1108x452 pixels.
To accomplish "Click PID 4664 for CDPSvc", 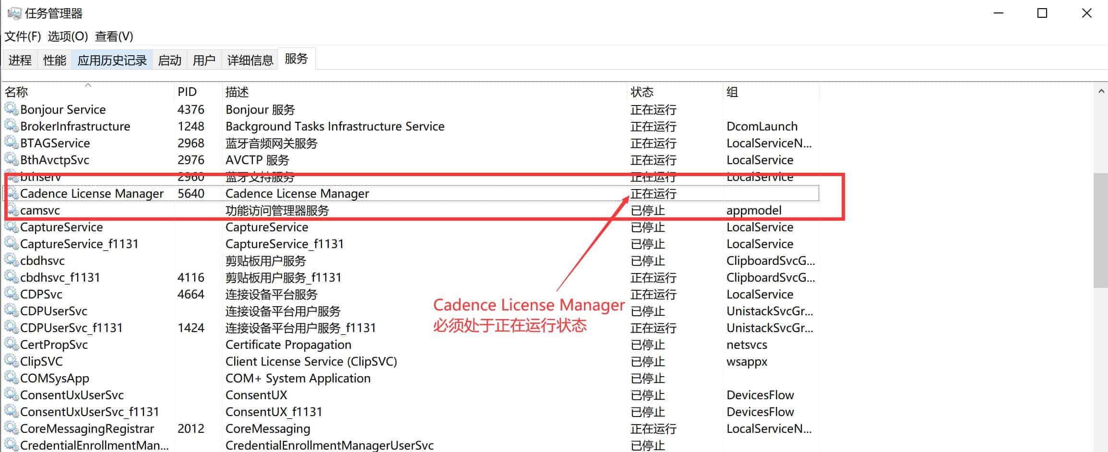I will coord(191,294).
